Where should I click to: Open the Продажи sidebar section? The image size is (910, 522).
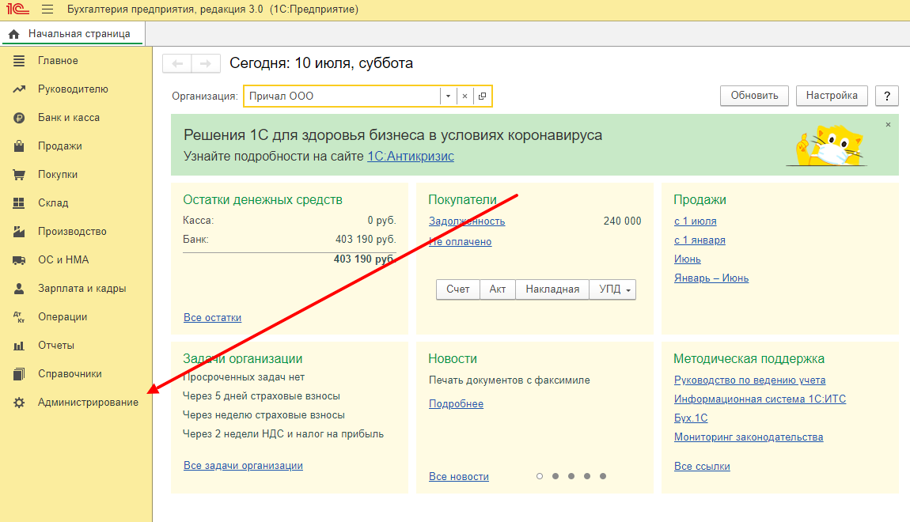[60, 146]
